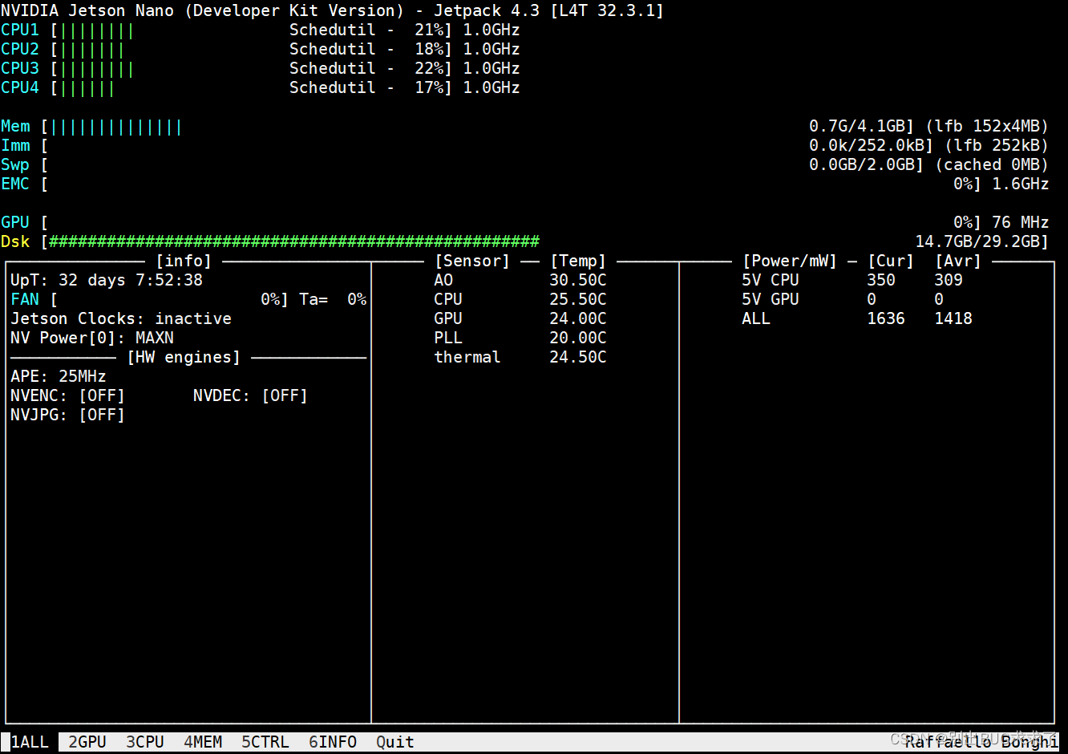Select the CPU4 label
The width and height of the screenshot is (1068, 754).
pos(20,88)
